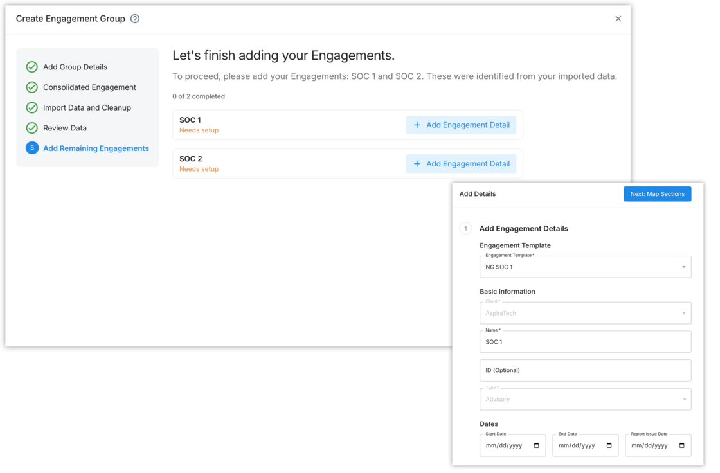Click Add Engagement Detail for SOC 2
Viewport: 720px width, 473px height.
click(461, 163)
